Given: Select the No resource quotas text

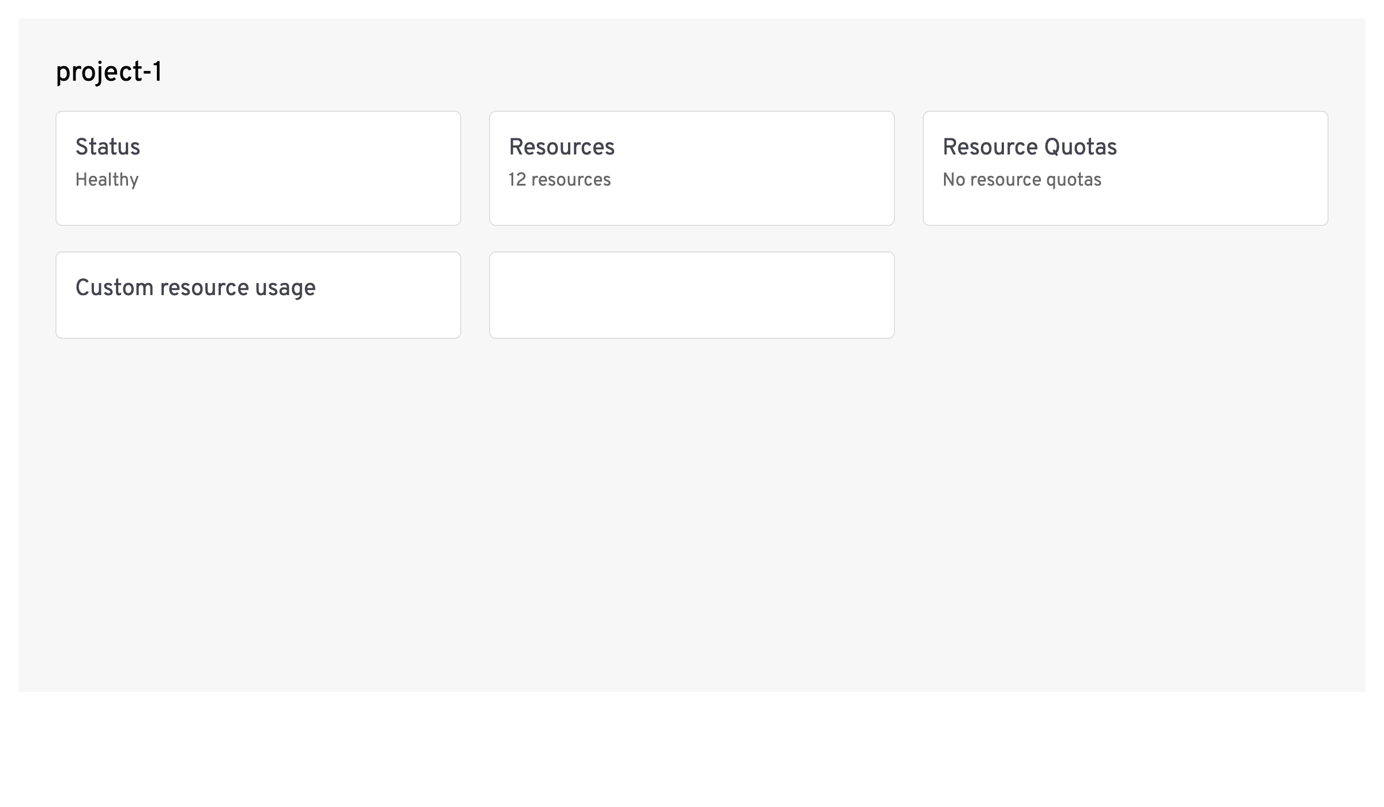Looking at the screenshot, I should pyautogui.click(x=1022, y=180).
